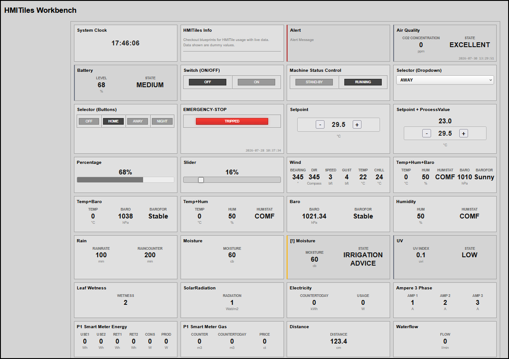Click the Setpoint tile value 29.5

click(x=339, y=124)
